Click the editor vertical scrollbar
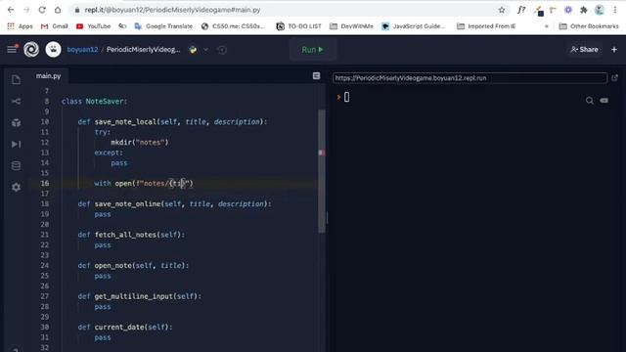 click(x=322, y=172)
